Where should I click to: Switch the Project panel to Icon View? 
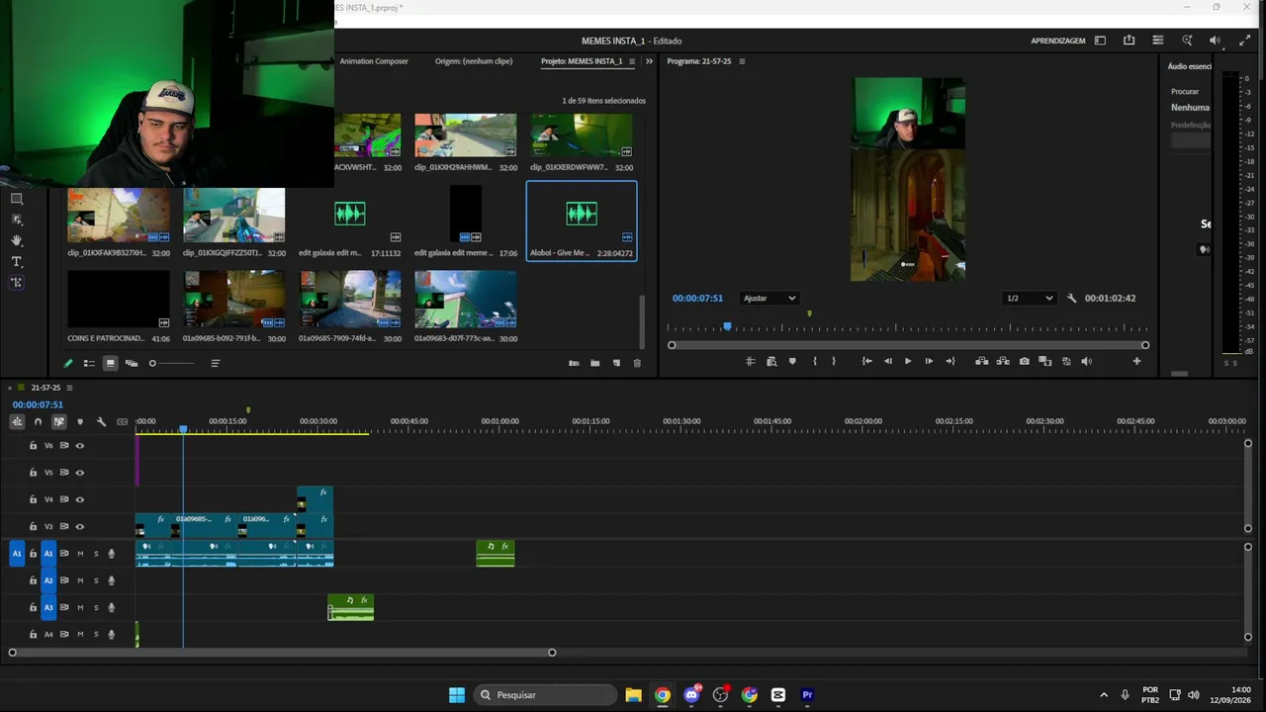pyautogui.click(x=110, y=363)
